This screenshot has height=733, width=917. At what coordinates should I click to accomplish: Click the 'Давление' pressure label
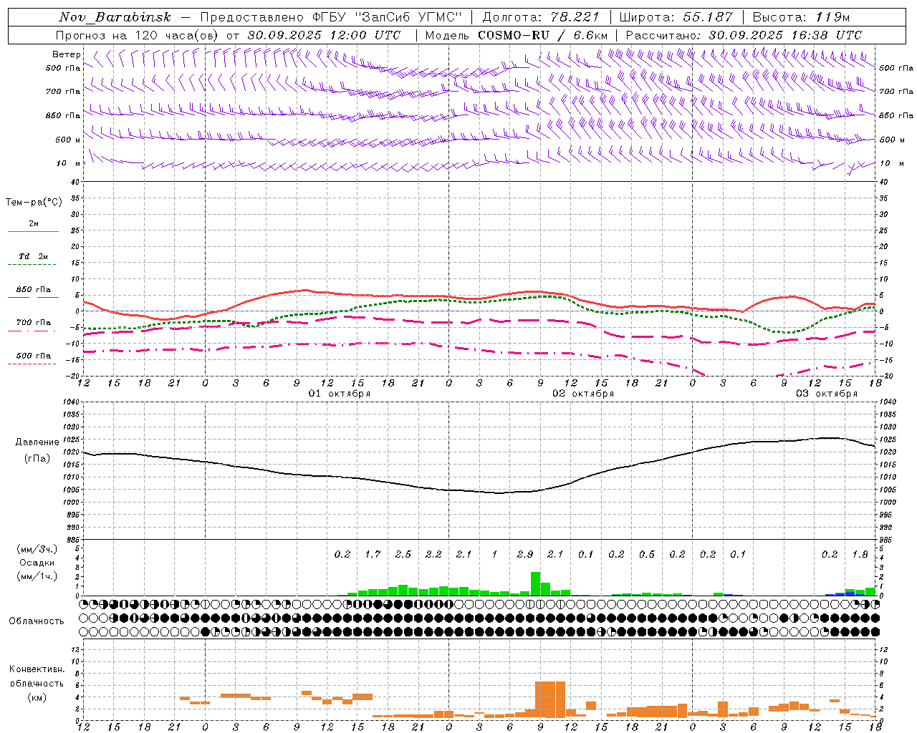coord(37,442)
